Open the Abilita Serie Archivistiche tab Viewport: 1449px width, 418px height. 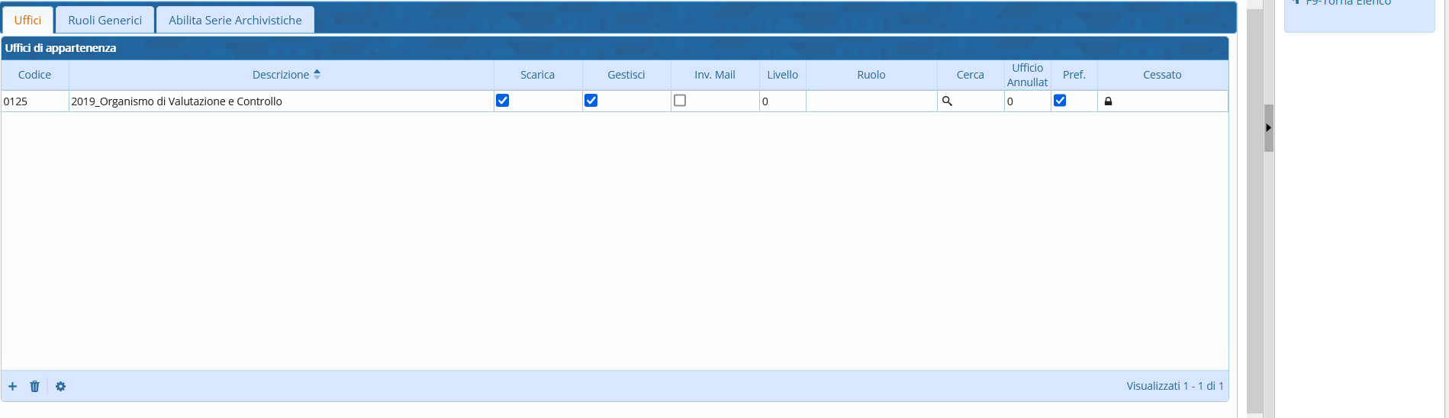point(235,20)
